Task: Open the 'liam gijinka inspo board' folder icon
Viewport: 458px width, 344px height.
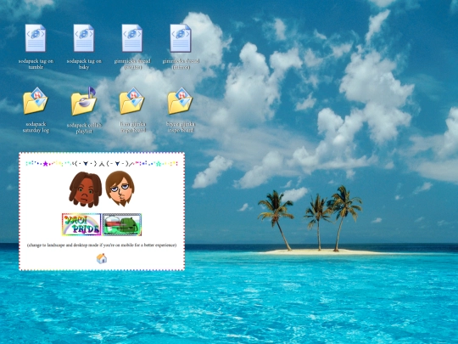Action: pyautogui.click(x=132, y=100)
